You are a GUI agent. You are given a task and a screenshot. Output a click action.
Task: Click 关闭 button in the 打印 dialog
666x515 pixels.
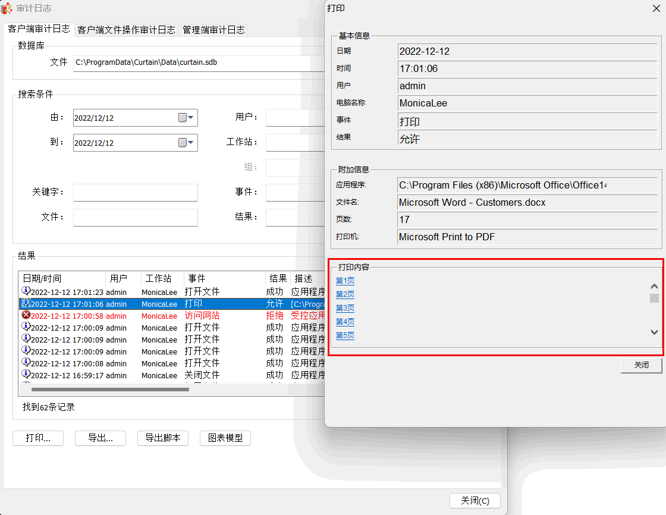pos(642,365)
